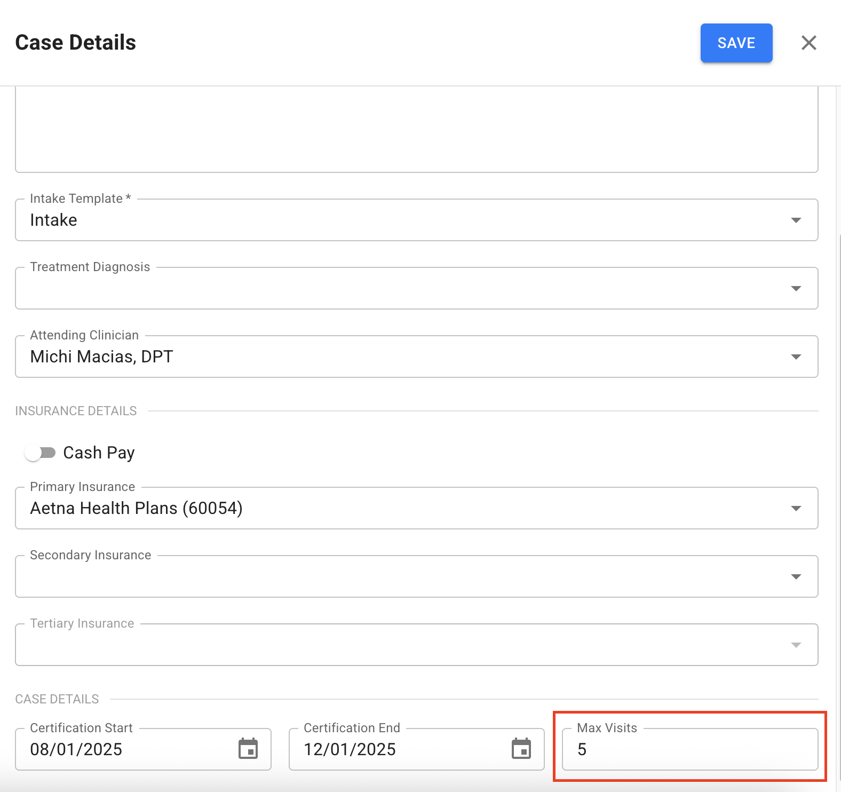Click the Certification Start date 08/01/2025

[76, 750]
